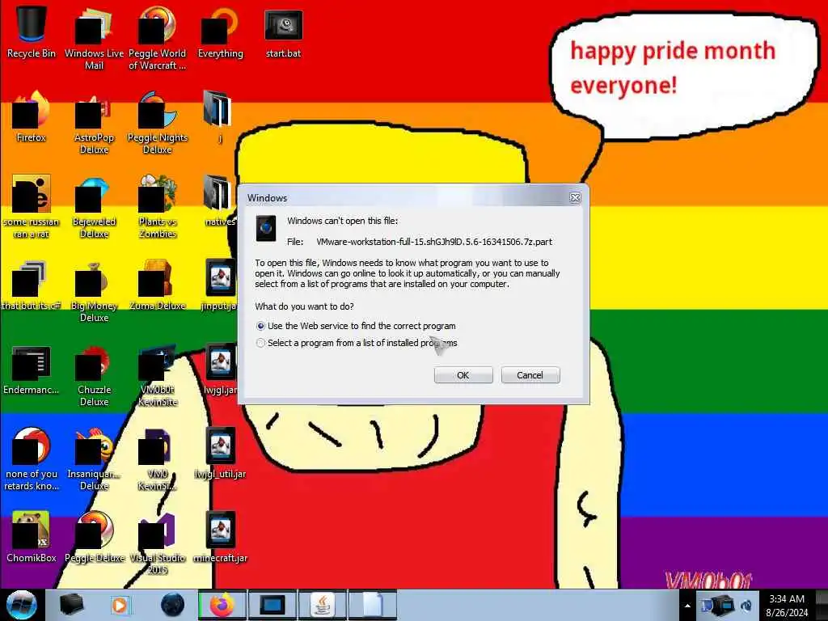Switch to the Java taskbar item
The image size is (828, 621).
pyautogui.click(x=322, y=605)
